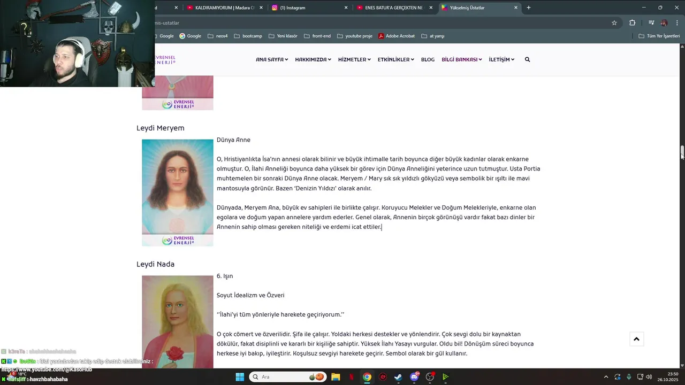The image size is (685, 385).
Task: Open the Windows Start menu
Action: click(240, 377)
